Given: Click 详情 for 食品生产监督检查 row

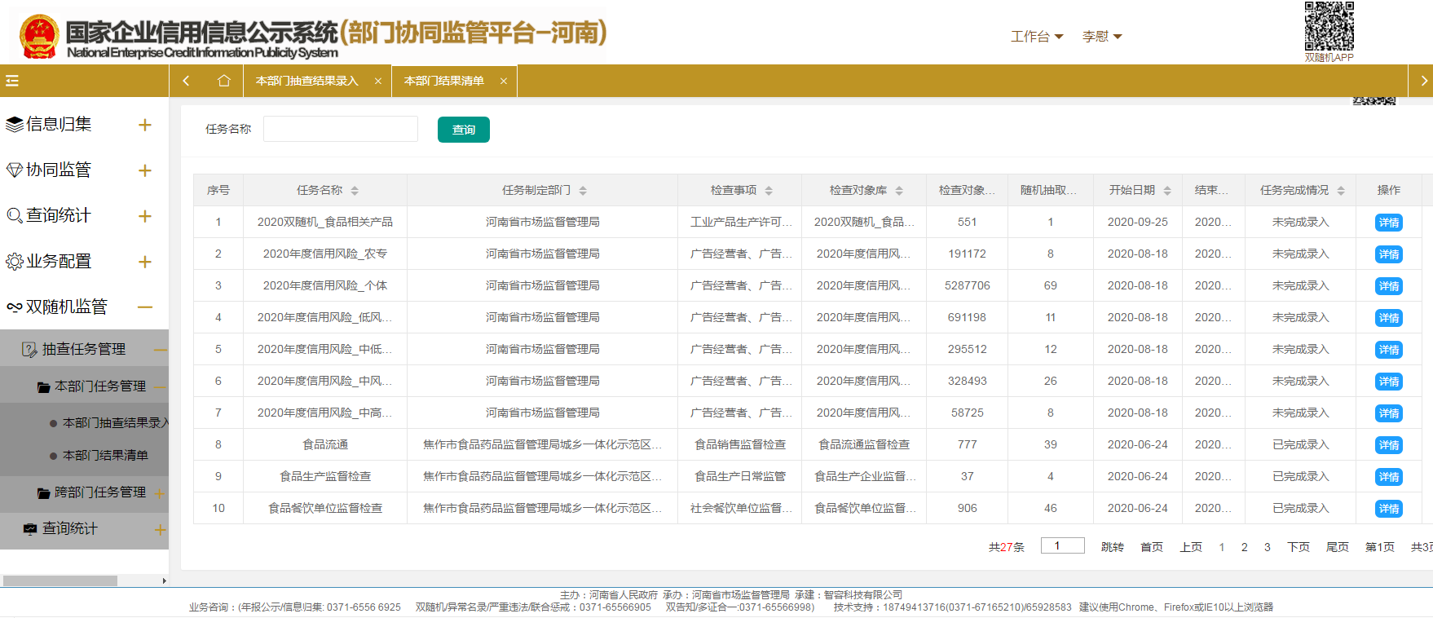Looking at the screenshot, I should tap(1389, 477).
